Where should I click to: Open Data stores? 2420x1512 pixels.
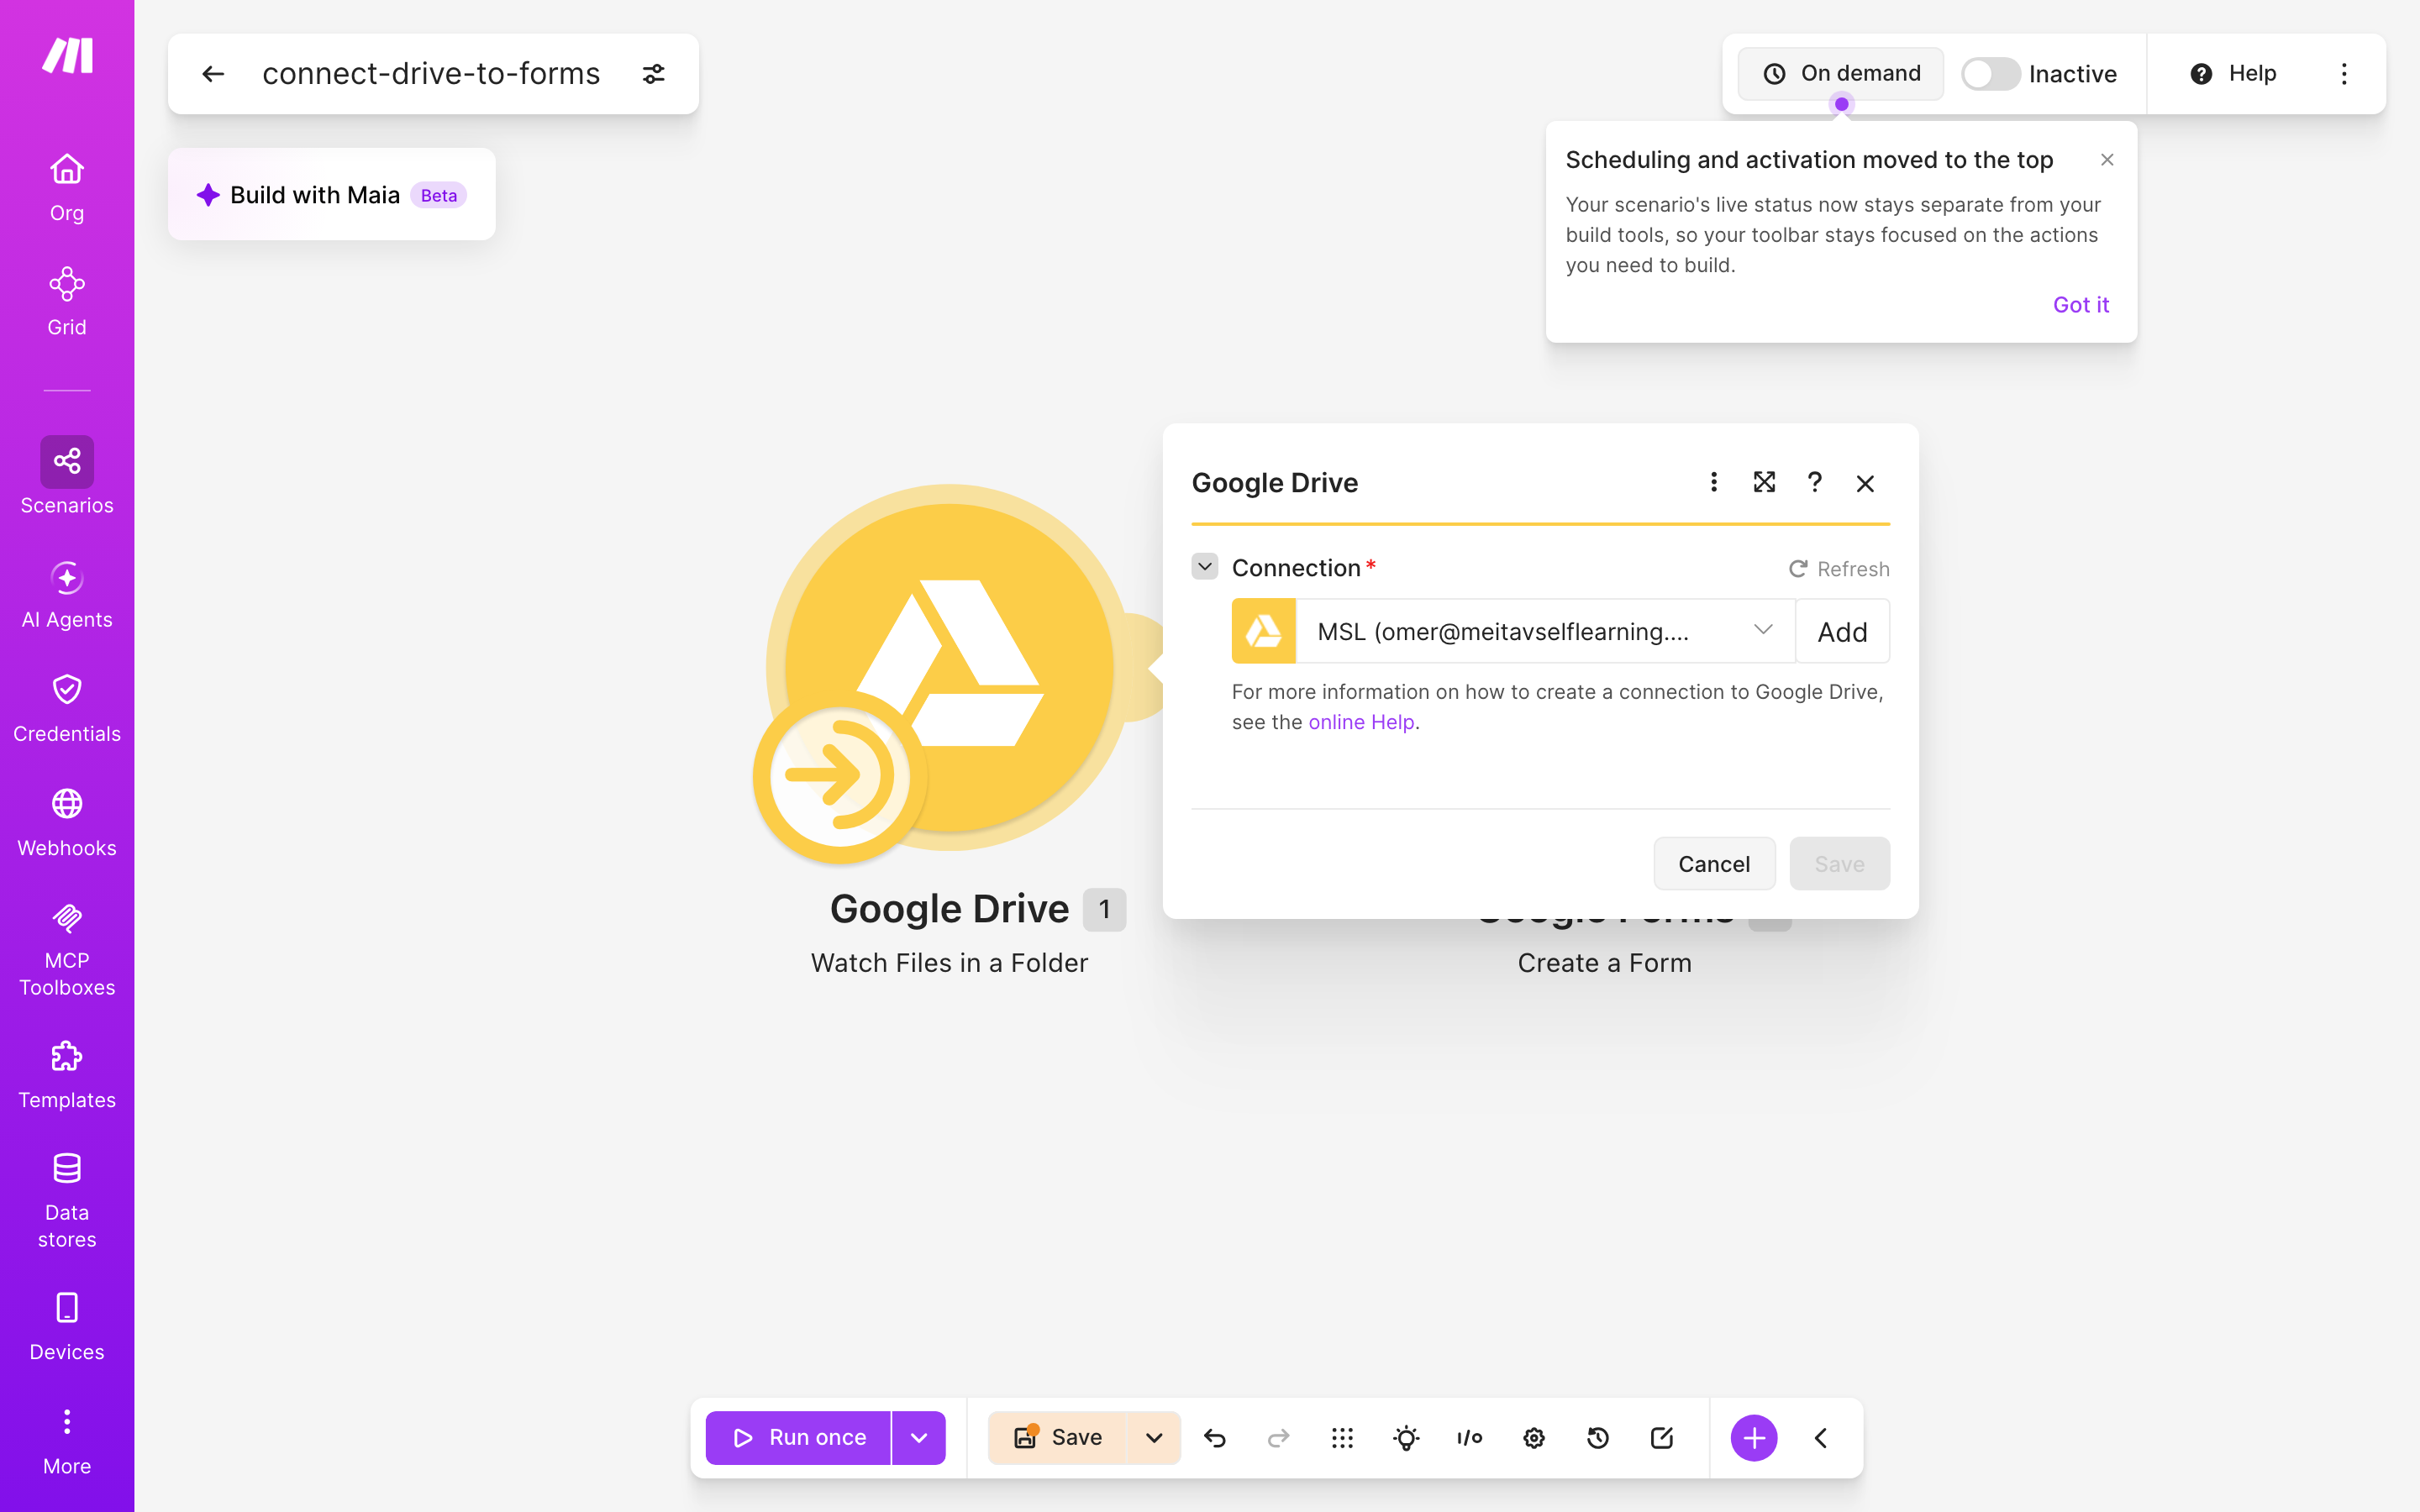[67, 1201]
